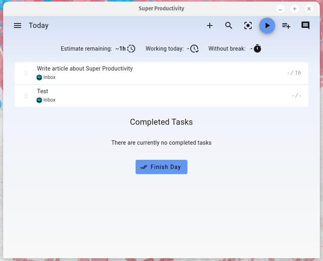Close the Super Productivity window

309,9
